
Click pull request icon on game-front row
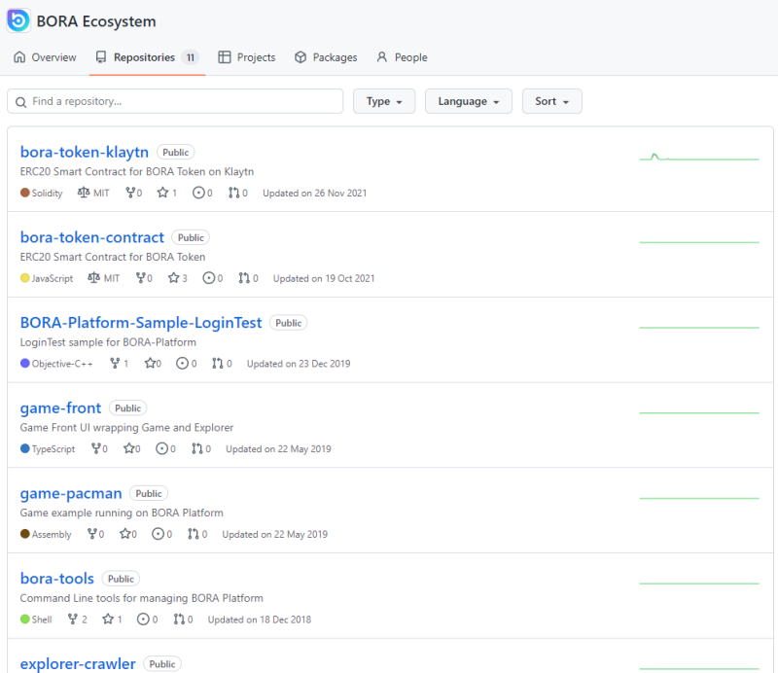pyautogui.click(x=197, y=448)
